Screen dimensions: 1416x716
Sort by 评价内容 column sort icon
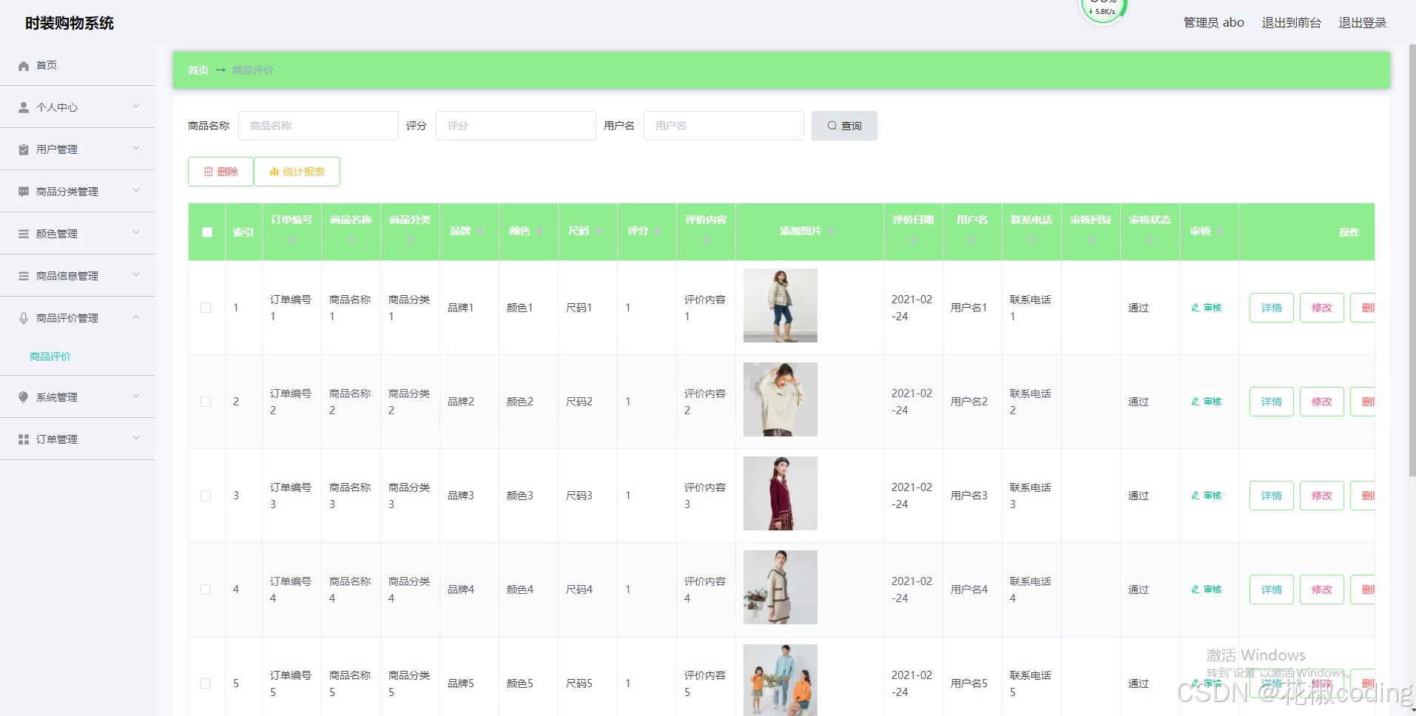click(706, 239)
